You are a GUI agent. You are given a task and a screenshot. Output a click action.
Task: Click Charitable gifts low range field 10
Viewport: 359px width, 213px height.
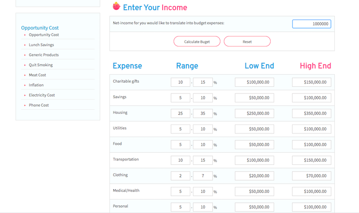(180, 82)
